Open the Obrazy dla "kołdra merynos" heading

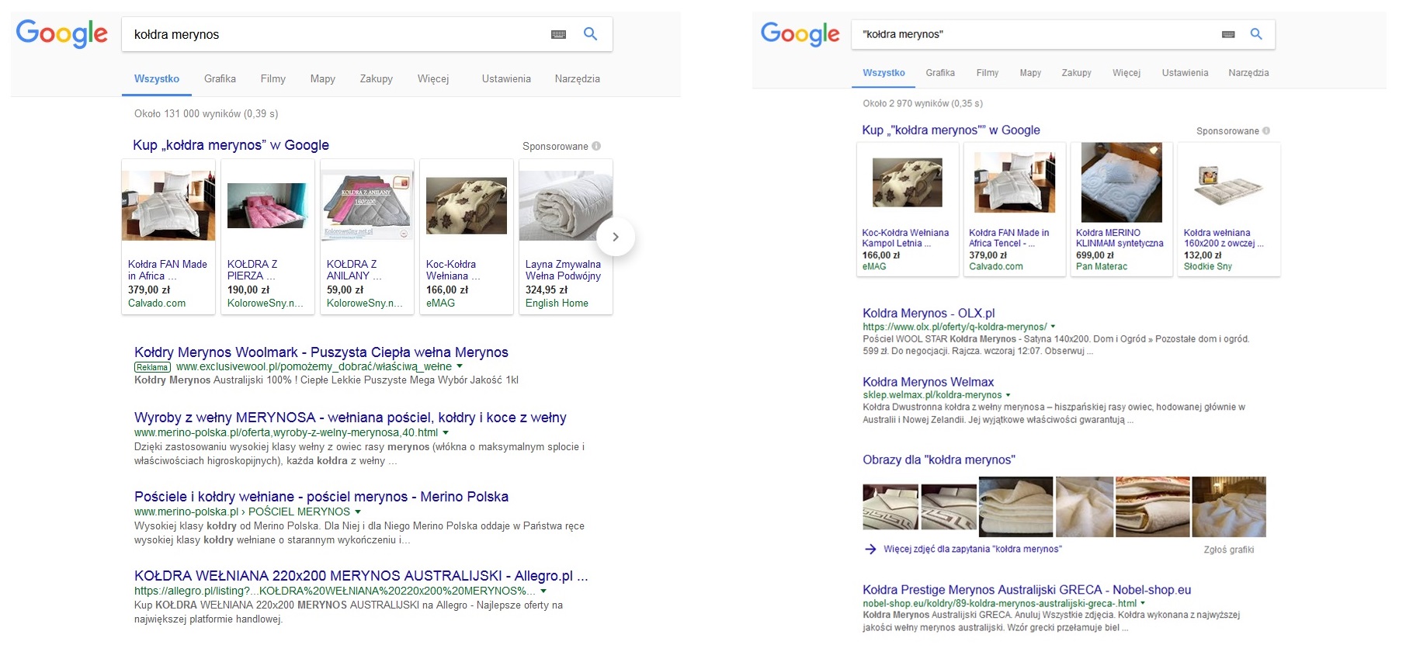point(939,460)
